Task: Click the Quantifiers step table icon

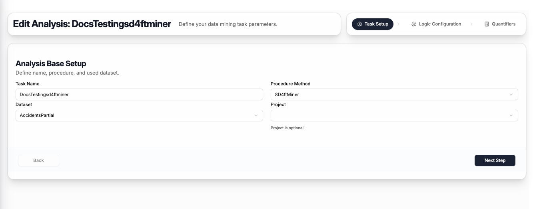Action: click(x=487, y=24)
